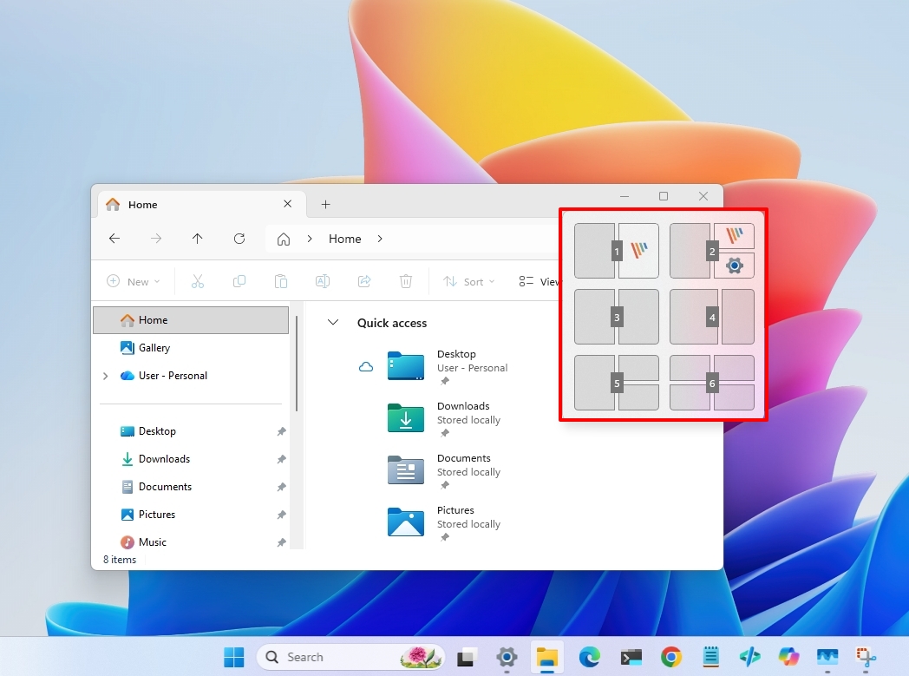Snap to narrow right zone of layout 4
Screen dimensions: 909x676
point(738,317)
